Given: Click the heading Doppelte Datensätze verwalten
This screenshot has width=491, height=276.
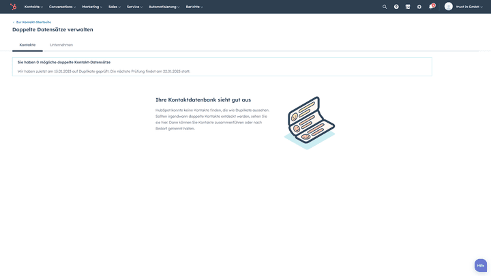Looking at the screenshot, I should [53, 29].
